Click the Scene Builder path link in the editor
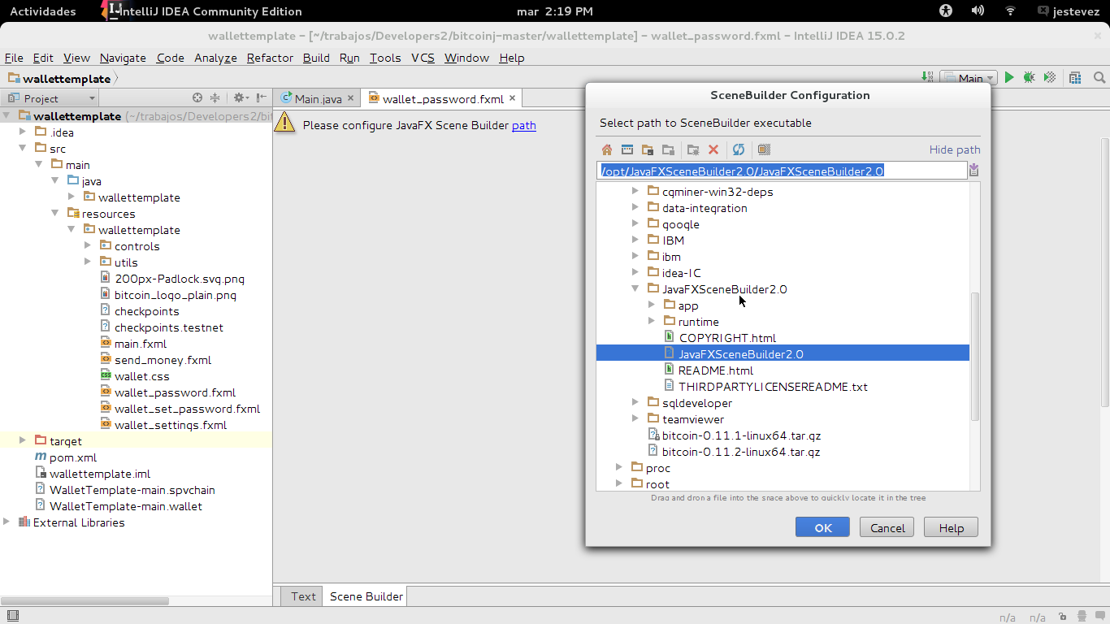The height and width of the screenshot is (624, 1110). click(x=524, y=125)
